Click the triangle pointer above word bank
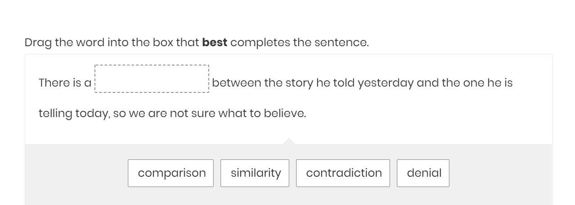The height and width of the screenshot is (205, 575). [289, 142]
